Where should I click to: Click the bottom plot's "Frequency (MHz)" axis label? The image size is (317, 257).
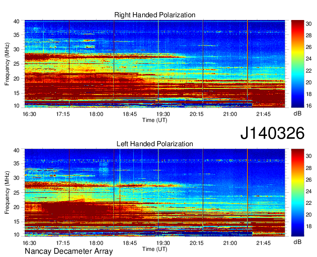pos(7,193)
